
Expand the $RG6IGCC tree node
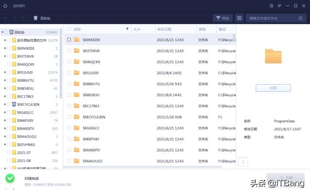5,112
